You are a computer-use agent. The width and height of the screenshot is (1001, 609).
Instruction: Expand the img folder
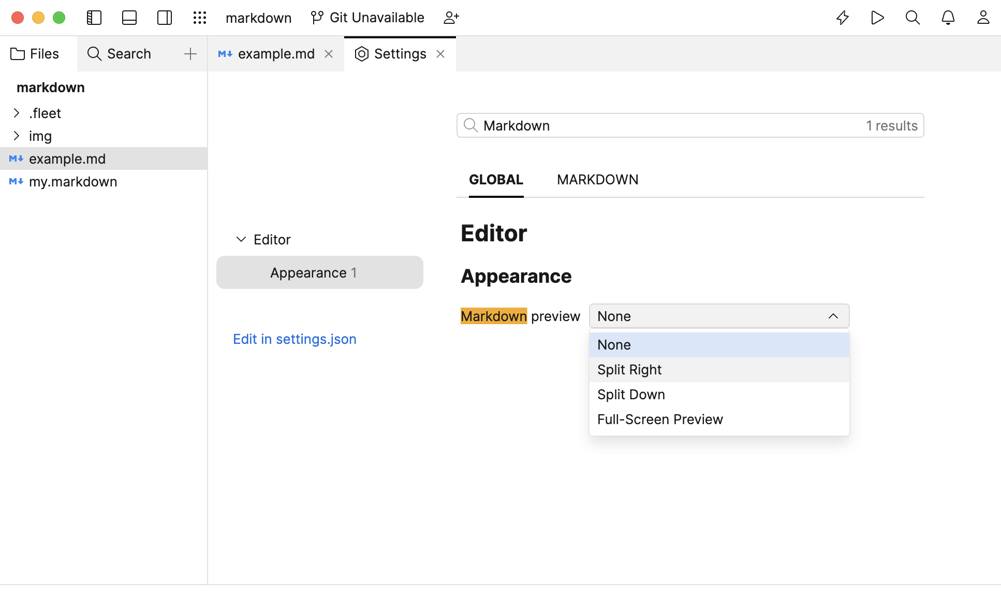17,136
